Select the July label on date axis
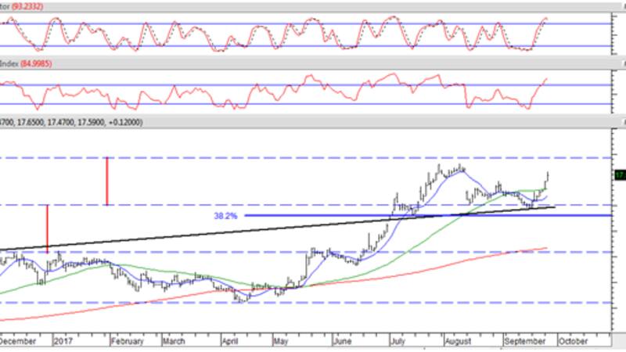 [x=398, y=342]
